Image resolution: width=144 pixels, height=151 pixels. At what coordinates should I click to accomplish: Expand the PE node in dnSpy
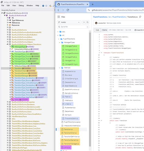pyautogui.click(x=8, y=18)
